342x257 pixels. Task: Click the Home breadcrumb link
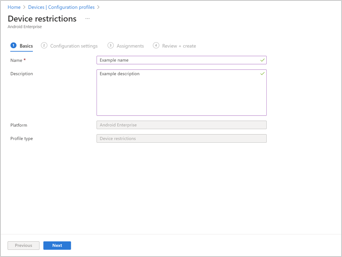[14, 7]
